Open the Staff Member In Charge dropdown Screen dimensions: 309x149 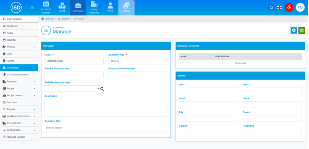coord(72,89)
